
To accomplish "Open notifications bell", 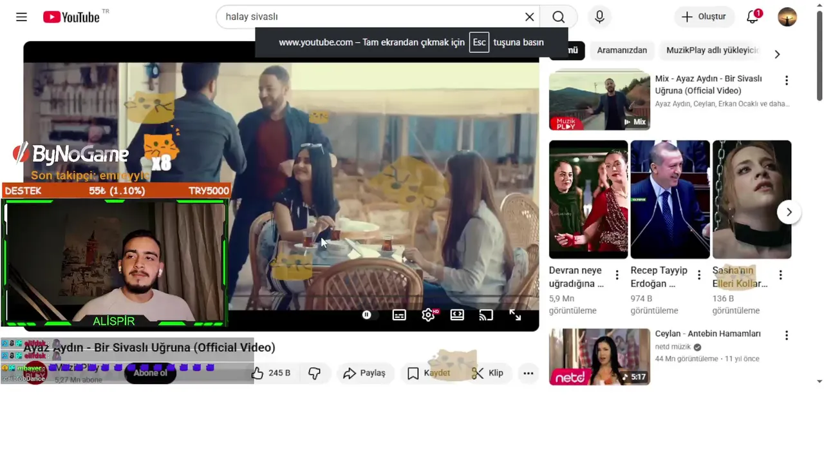I will point(753,17).
